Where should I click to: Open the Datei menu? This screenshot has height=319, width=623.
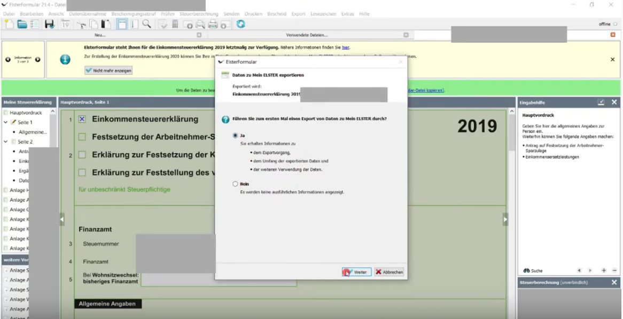9,14
